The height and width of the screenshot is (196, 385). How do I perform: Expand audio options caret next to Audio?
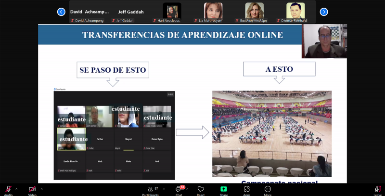(x=17, y=188)
